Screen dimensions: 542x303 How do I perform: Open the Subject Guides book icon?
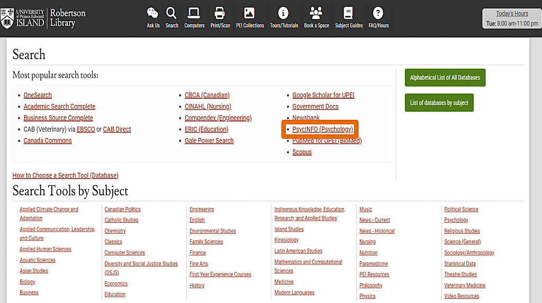348,13
